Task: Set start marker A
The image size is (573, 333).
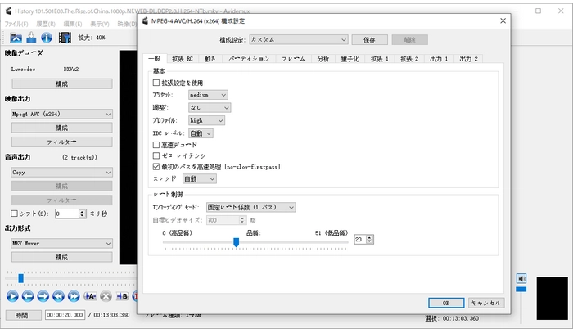Action: pyautogui.click(x=91, y=296)
